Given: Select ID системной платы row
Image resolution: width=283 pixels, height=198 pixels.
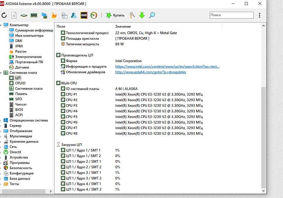Looking at the screenshot, I should click(x=99, y=89).
